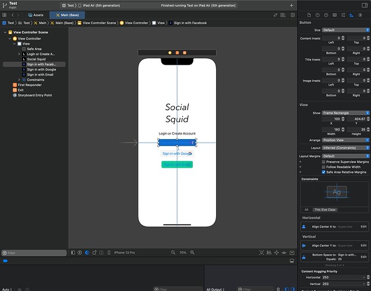Open the Identity inspector tab
This screenshot has height=291, width=371.
[x=334, y=15]
